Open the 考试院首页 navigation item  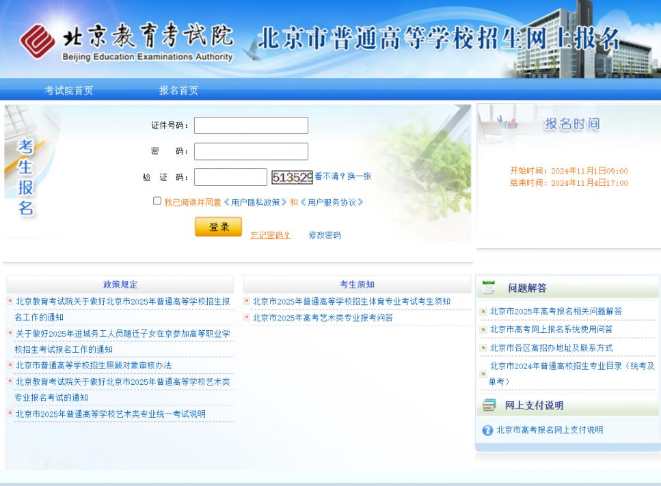coord(69,90)
